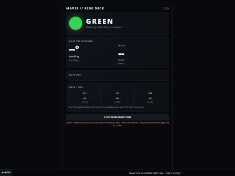Click the 10:09 clock readout
Image resolution: width=235 pixels, height=176 pixels.
[165, 9]
